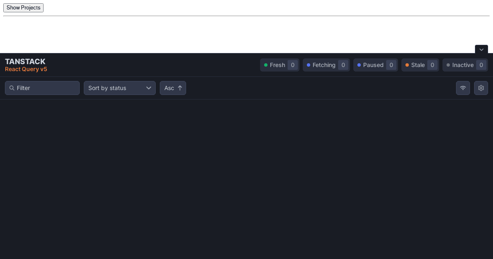Click the magnifier icon in Filter field
Image resolution: width=493 pixels, height=259 pixels.
click(12, 88)
